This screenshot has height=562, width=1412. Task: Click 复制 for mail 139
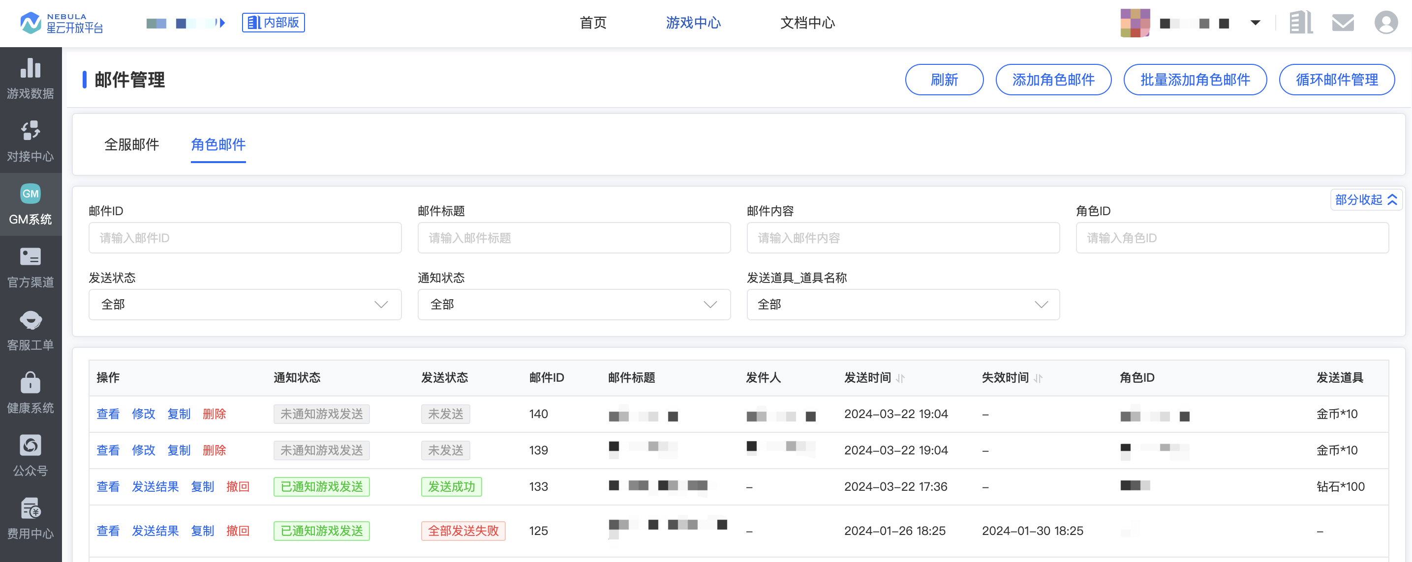pos(179,450)
